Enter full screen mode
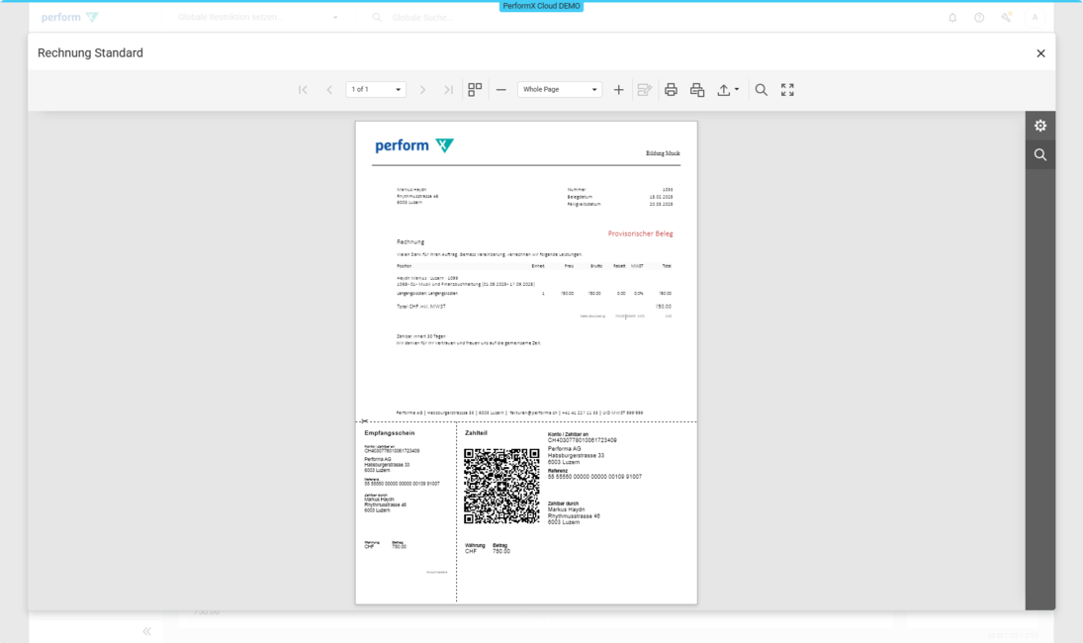 [787, 90]
